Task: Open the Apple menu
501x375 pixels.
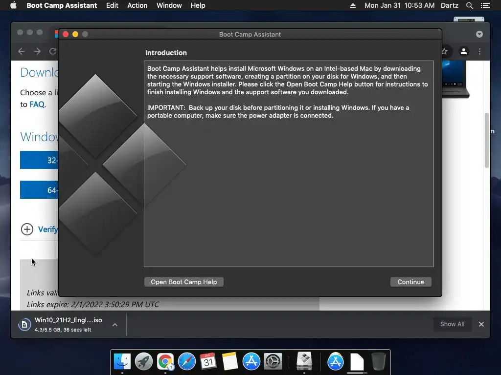Action: 13,5
